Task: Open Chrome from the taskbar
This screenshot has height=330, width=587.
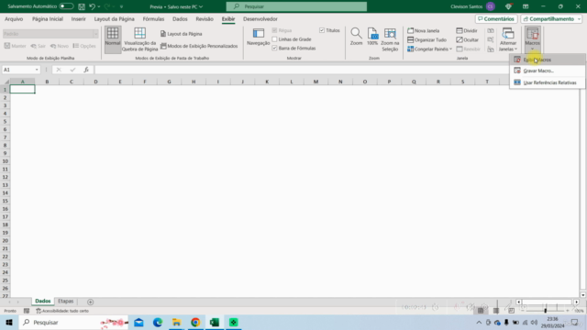Action: [x=195, y=322]
